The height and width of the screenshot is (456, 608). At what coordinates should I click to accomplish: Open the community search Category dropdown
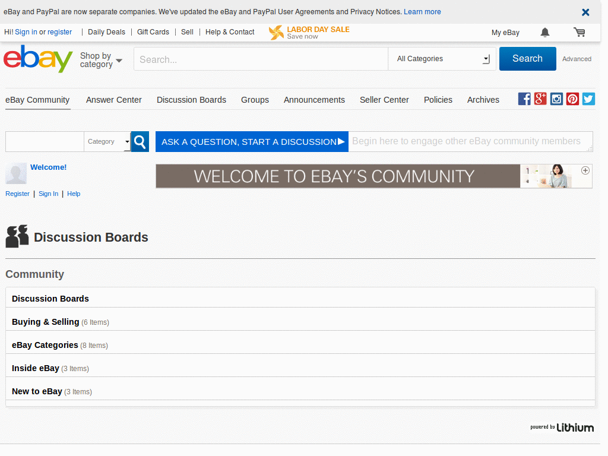coord(107,141)
